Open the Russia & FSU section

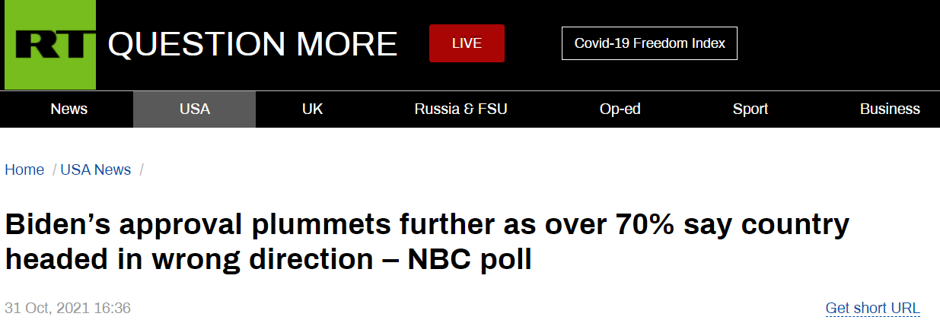click(460, 109)
